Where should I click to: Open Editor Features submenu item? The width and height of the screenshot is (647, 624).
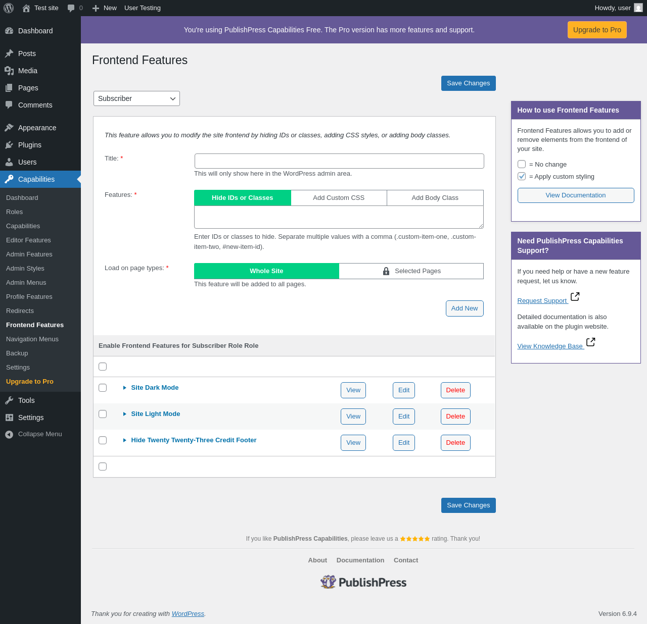click(x=28, y=240)
